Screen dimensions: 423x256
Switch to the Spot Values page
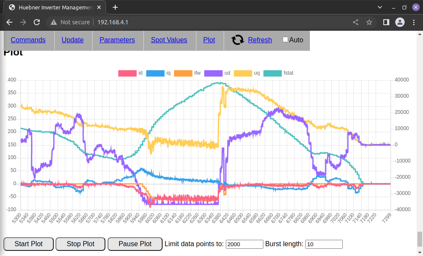coord(169,40)
